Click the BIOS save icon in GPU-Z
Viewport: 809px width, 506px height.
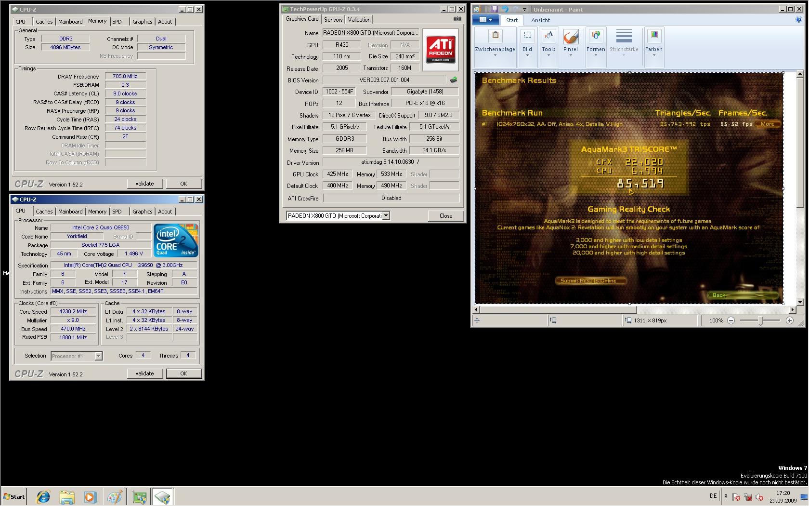(x=453, y=80)
